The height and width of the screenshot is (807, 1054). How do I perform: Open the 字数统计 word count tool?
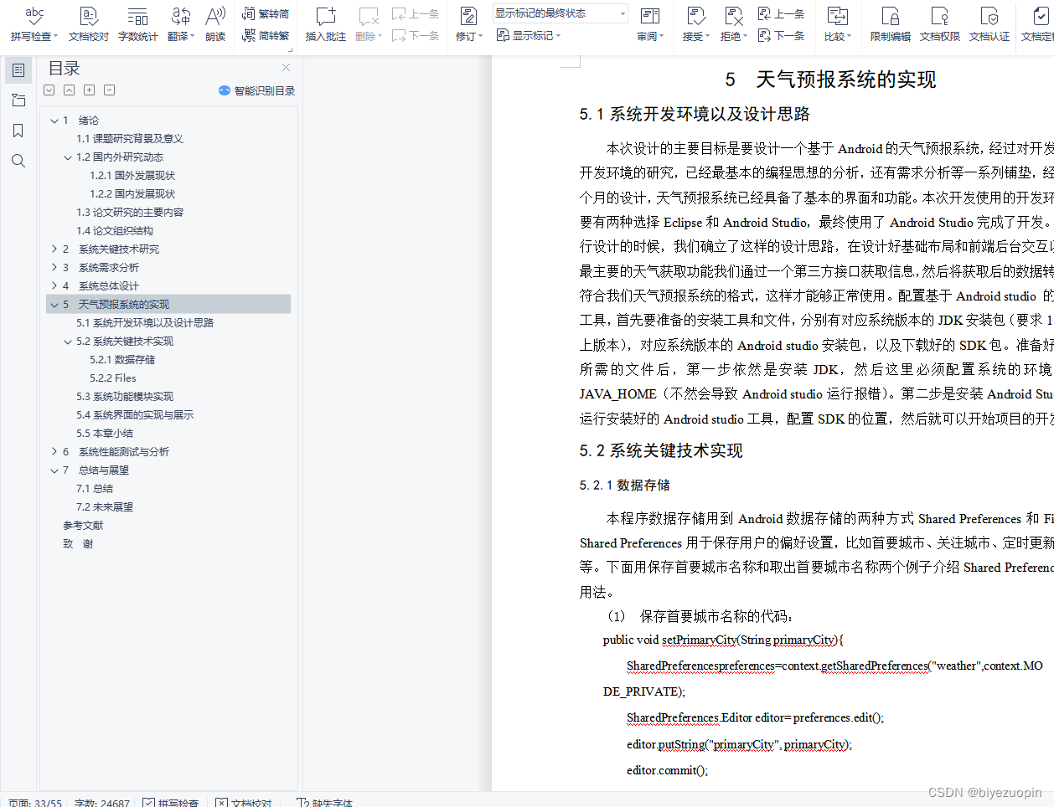[x=138, y=23]
